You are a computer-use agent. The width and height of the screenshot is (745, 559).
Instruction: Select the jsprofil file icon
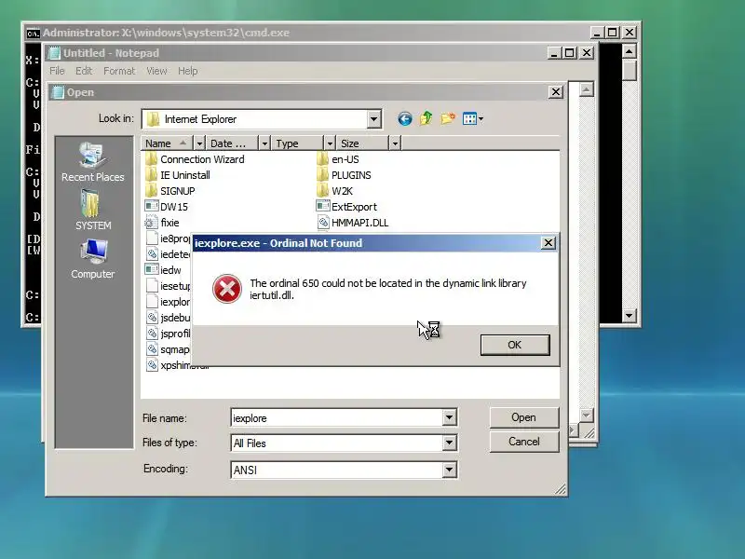click(x=152, y=334)
